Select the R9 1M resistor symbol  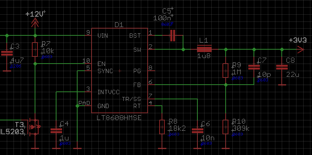click(225, 71)
